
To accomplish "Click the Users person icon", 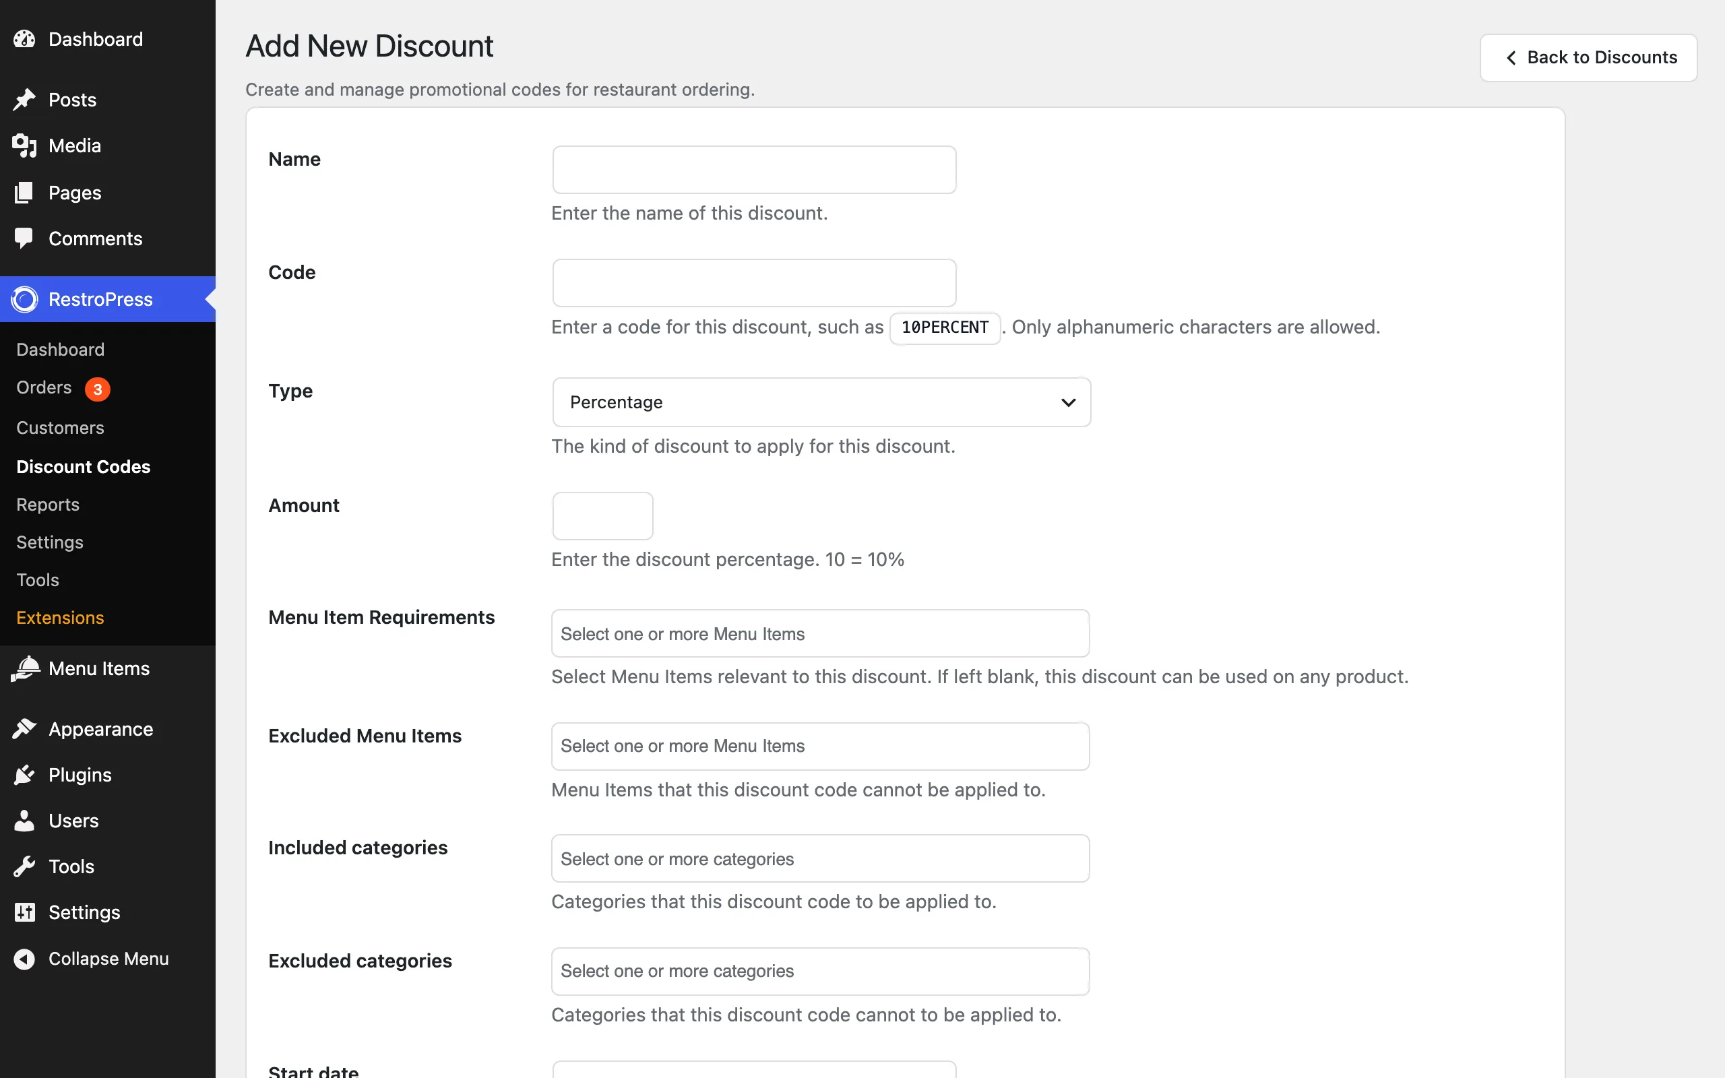I will (x=24, y=821).
